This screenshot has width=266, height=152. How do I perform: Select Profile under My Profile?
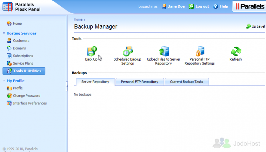coord(18,88)
